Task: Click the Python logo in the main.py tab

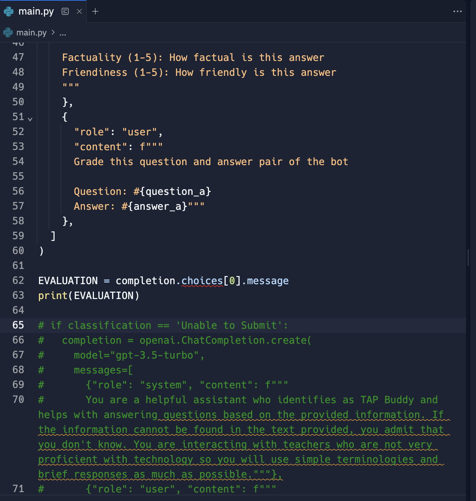Action: (x=8, y=12)
